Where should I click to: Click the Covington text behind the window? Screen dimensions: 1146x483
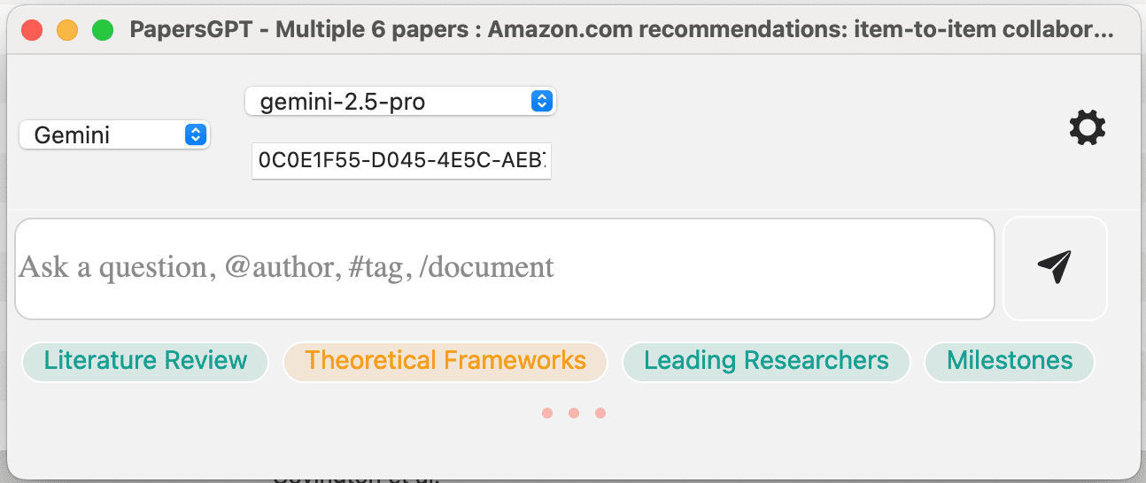pyautogui.click(x=354, y=479)
